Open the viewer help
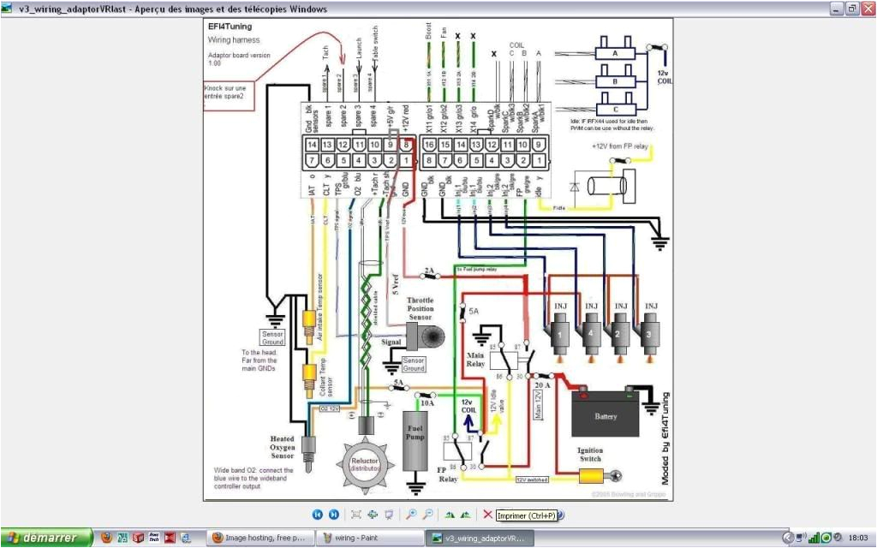 pos(561,515)
